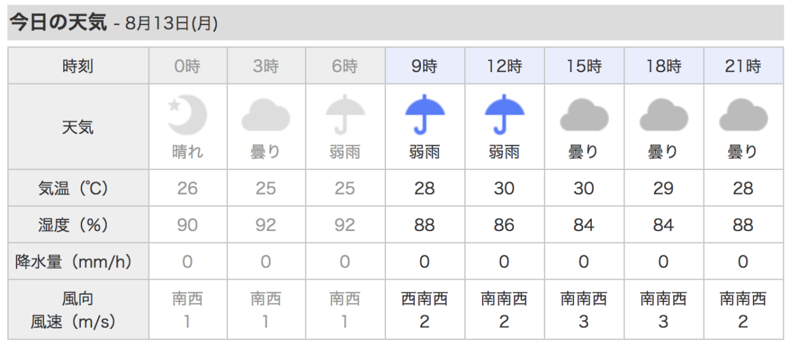
Task: Click the 今日の天気 heading
Action: coord(58,22)
